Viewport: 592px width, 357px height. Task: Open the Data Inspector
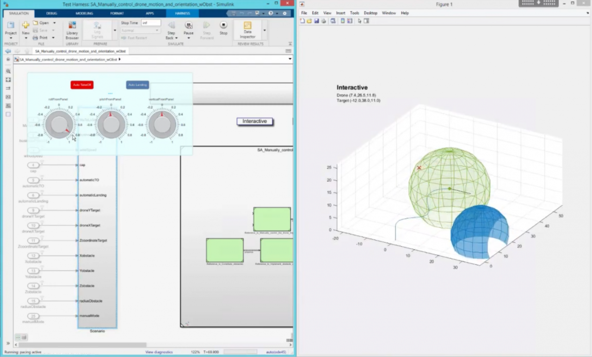247,30
